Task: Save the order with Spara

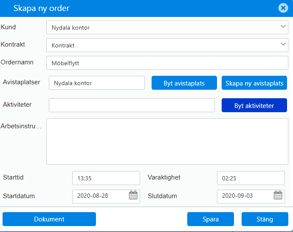Action: click(x=211, y=219)
